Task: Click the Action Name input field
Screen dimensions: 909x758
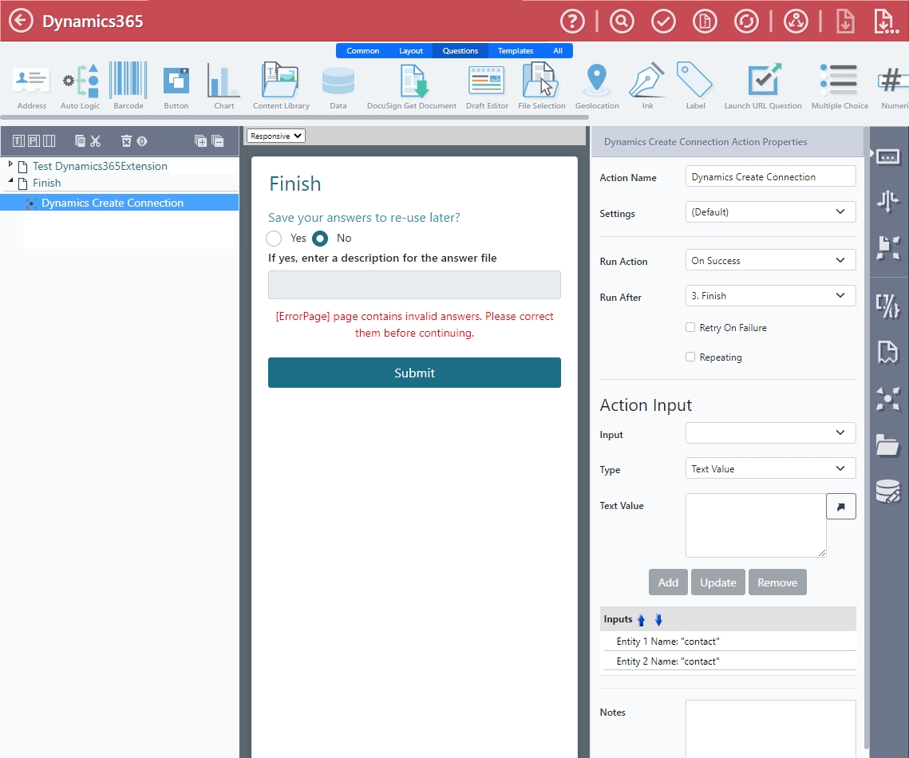Action: [x=770, y=176]
